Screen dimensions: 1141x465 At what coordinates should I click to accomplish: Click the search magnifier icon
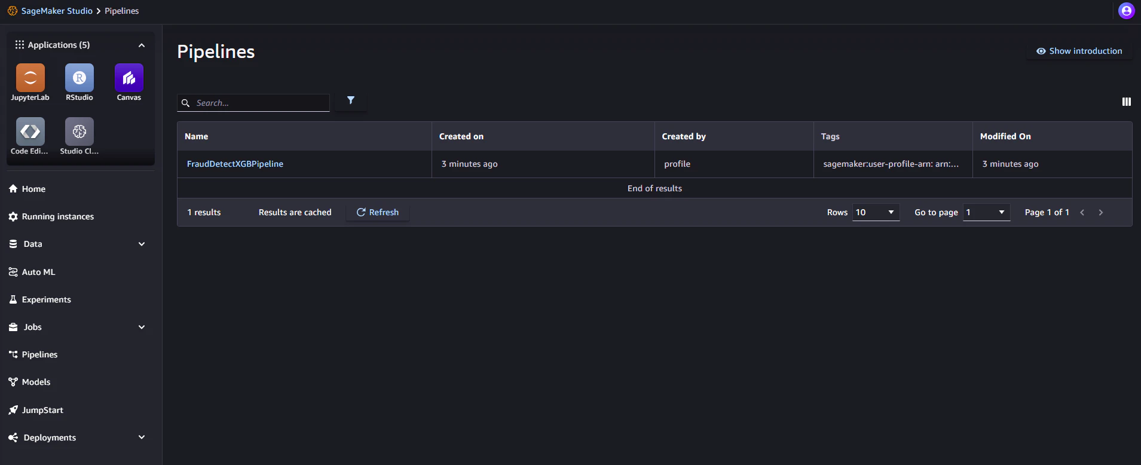coord(186,103)
